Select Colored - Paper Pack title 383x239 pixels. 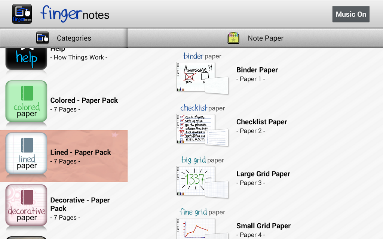pos(84,100)
